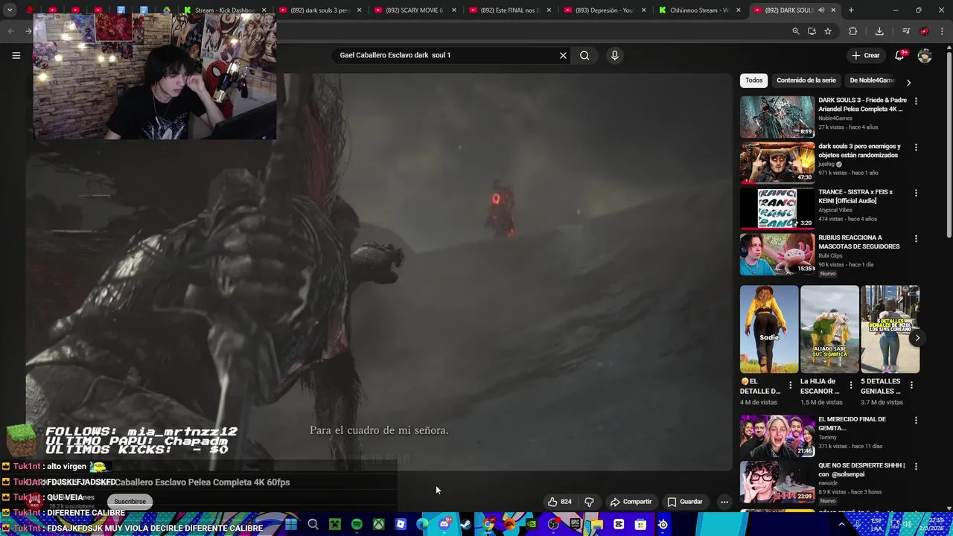
Task: Start voice search with the microphone
Action: 614,55
